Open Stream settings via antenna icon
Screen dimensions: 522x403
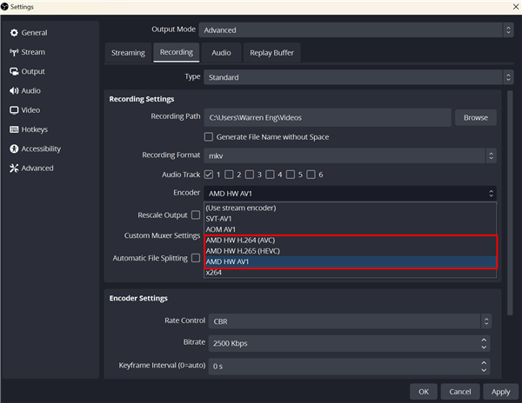[x=14, y=52]
